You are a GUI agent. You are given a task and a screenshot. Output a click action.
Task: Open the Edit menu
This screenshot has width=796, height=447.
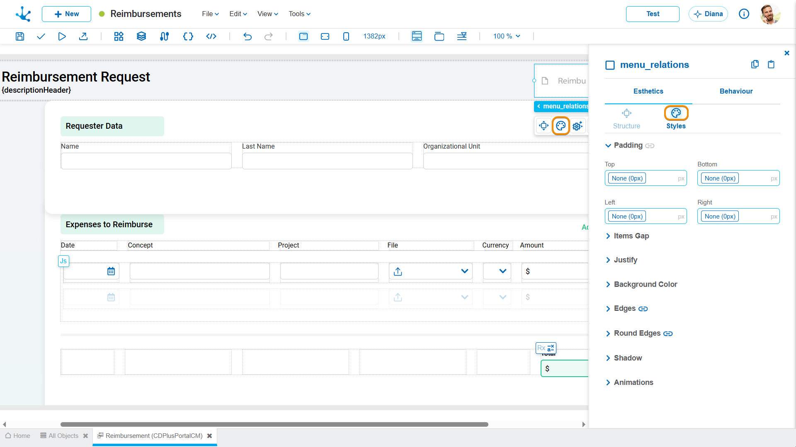coord(238,14)
